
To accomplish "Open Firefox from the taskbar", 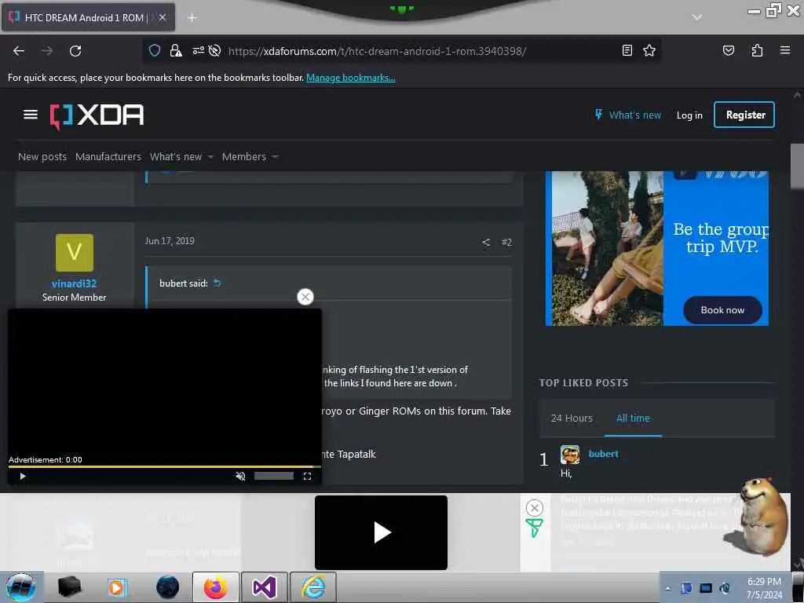I will click(x=215, y=587).
